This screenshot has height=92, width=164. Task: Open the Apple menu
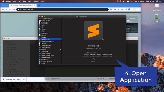(3, 1)
